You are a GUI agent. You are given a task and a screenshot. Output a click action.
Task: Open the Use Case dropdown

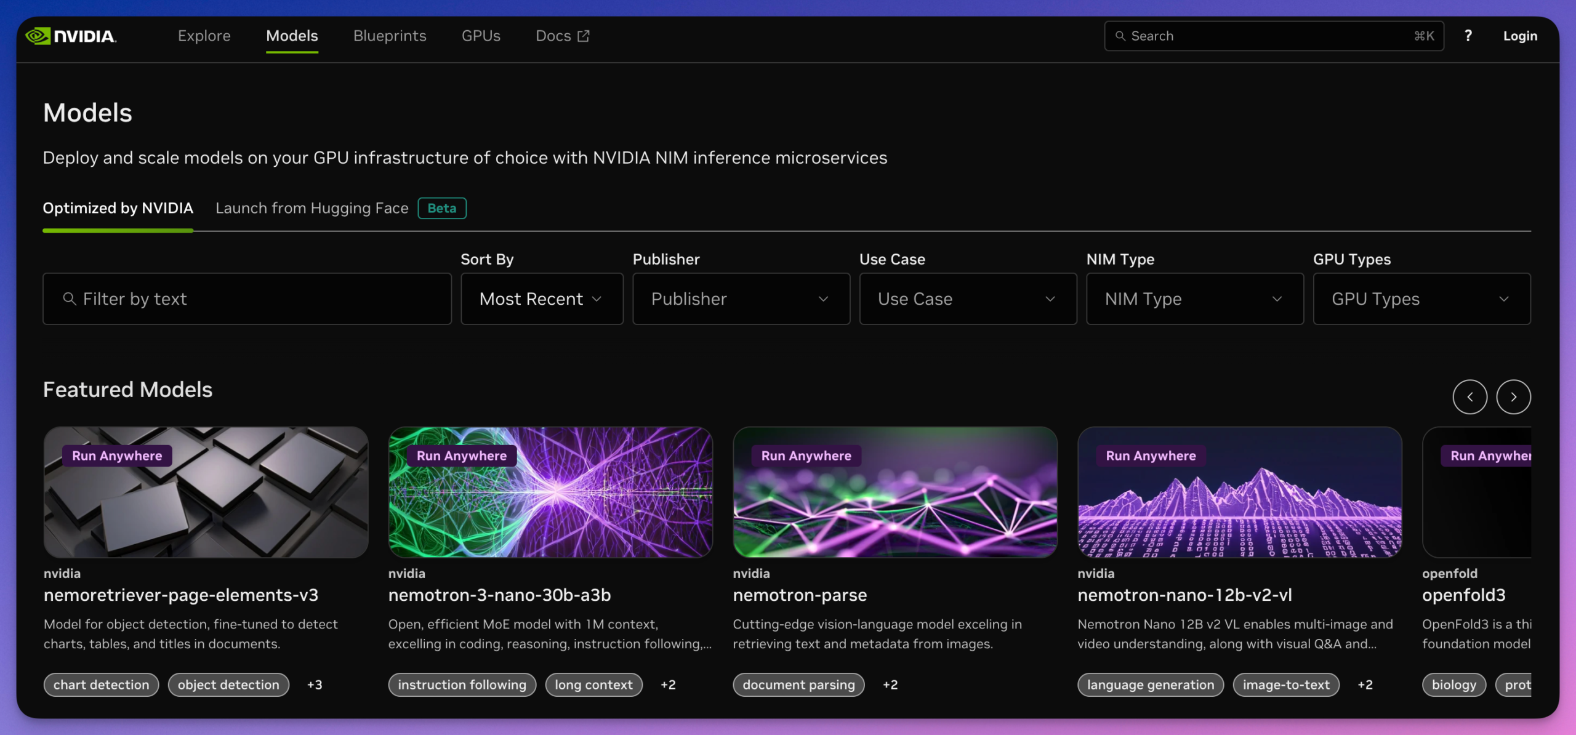(x=967, y=299)
